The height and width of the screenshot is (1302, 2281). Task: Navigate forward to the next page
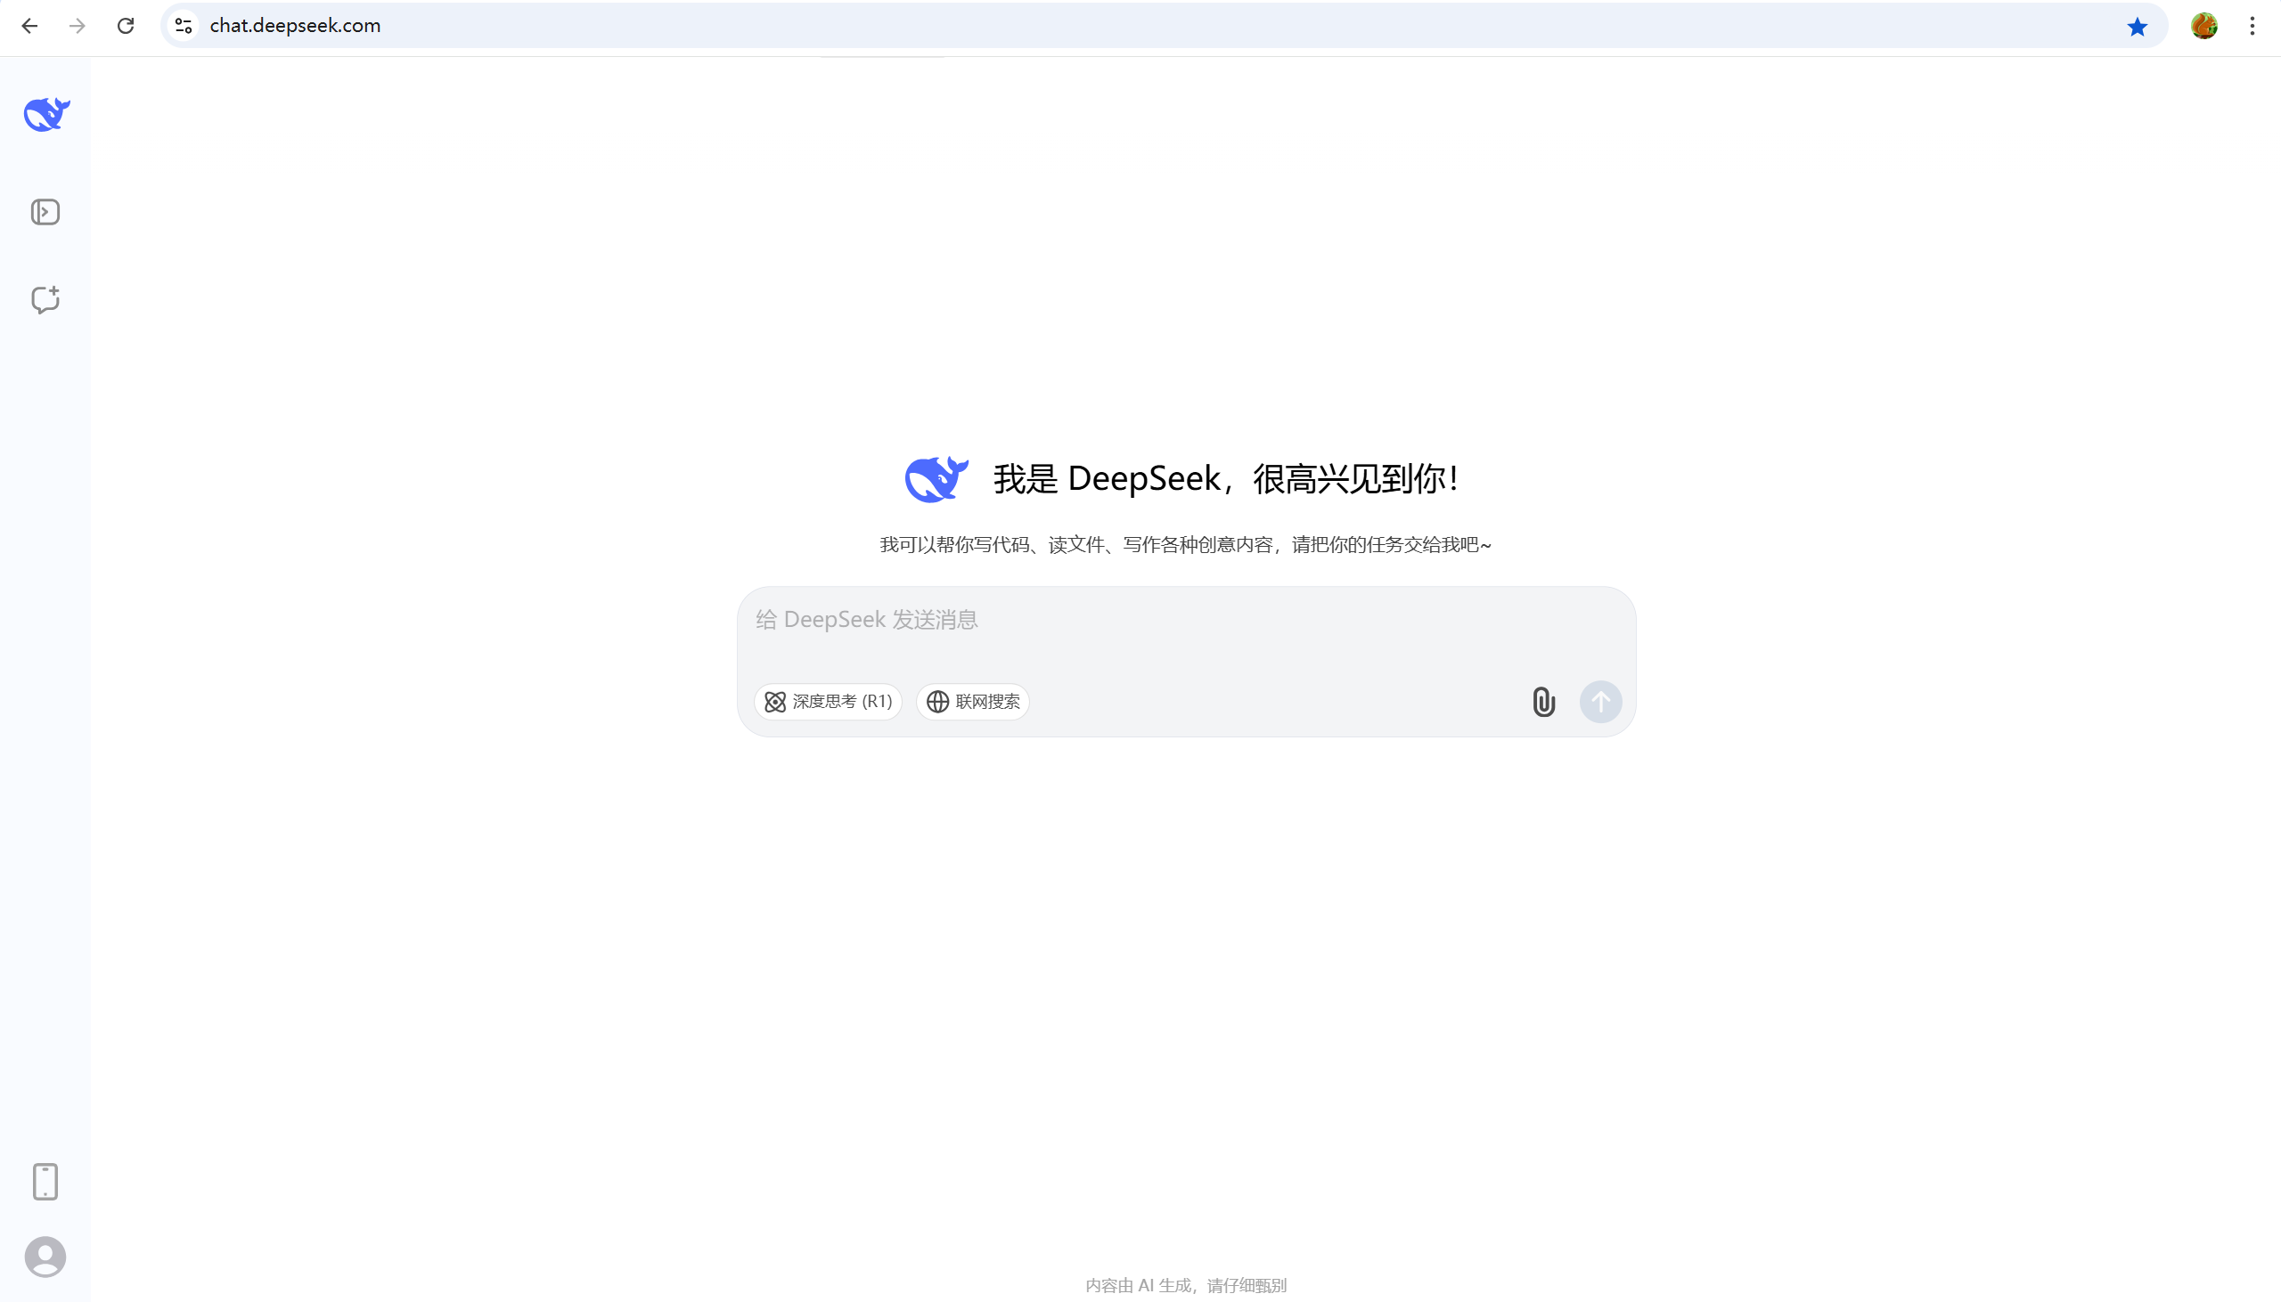point(78,26)
